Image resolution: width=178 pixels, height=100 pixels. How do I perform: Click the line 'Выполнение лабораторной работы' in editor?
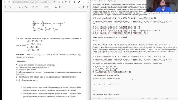point(106,75)
